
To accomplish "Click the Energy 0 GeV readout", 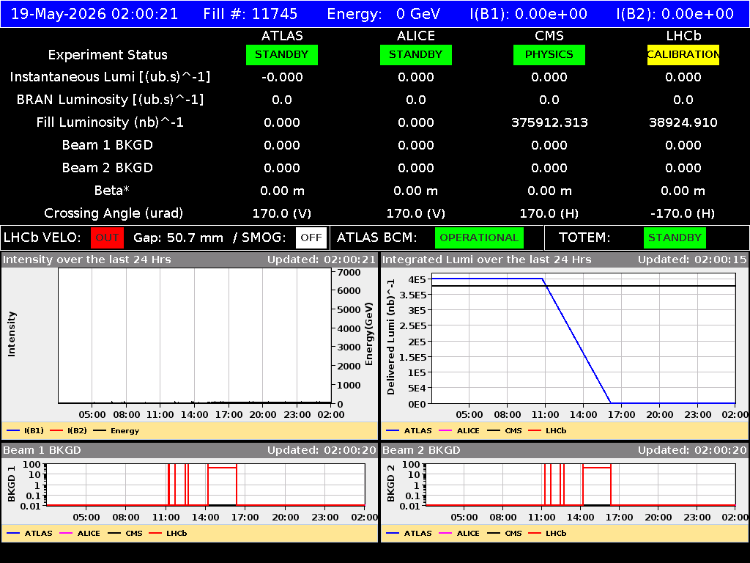I will click(x=383, y=14).
